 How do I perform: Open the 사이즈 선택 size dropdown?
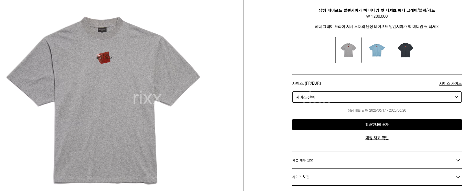coord(377,97)
